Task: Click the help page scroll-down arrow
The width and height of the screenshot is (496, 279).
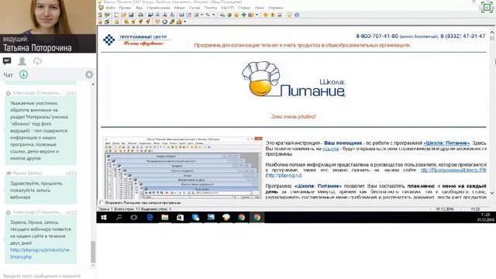Action: (492, 193)
